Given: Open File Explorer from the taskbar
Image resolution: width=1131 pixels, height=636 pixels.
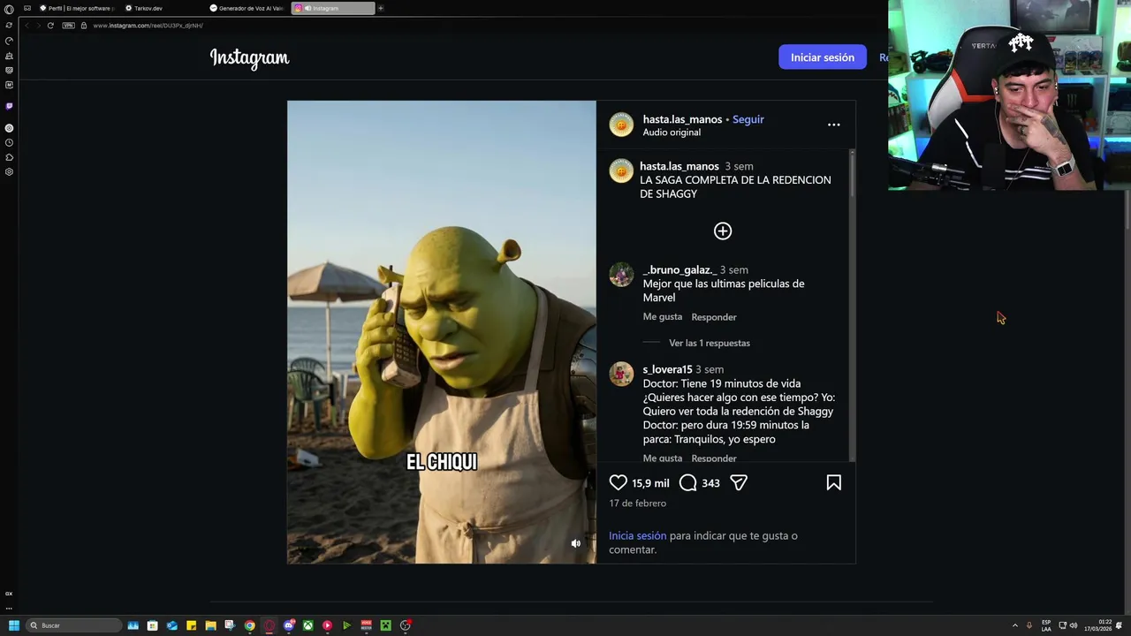Looking at the screenshot, I should coord(210,625).
